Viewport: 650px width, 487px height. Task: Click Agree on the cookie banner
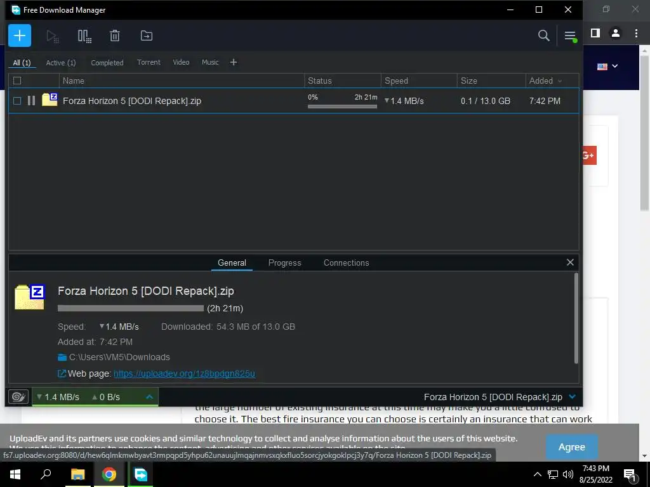click(x=572, y=447)
